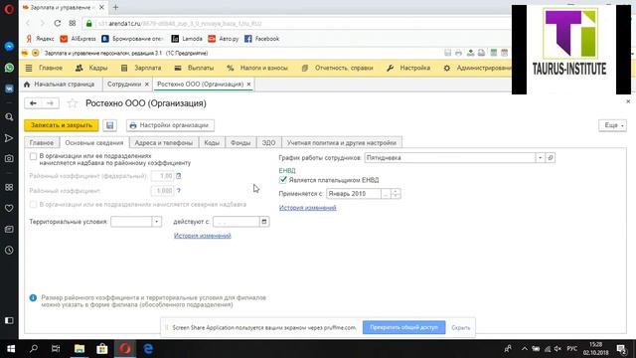636x358 pixels.
Task: Open the Opera sidebar flow/send icon
Action: pyautogui.click(x=9, y=138)
